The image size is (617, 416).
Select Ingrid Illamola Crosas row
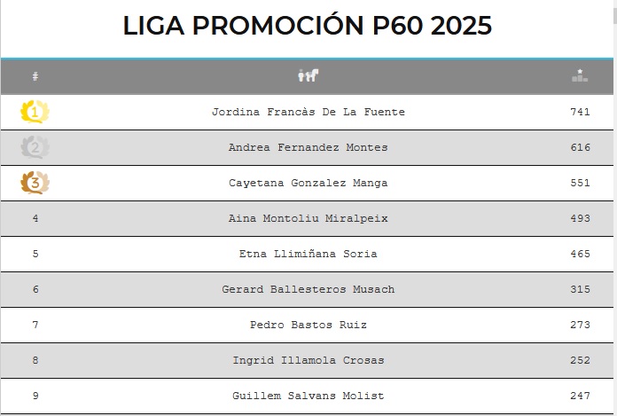308,360
